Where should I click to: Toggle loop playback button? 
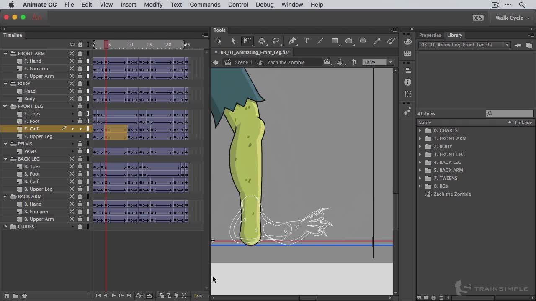click(149, 296)
